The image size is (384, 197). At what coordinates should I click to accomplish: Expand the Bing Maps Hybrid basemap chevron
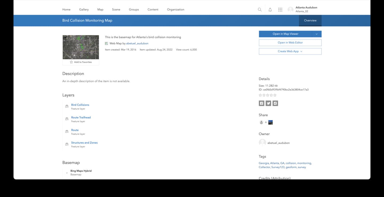pos(67,173)
